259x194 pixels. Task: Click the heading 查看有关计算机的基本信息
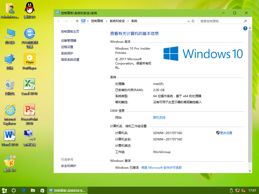[134, 33]
